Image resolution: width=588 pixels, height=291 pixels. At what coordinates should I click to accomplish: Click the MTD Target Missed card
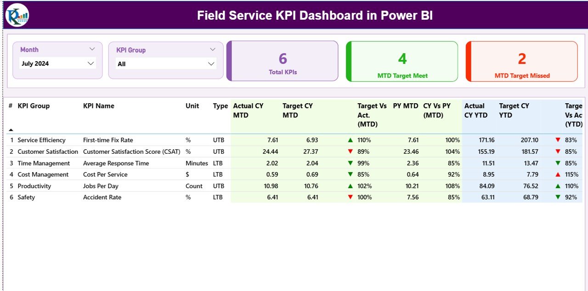[522, 62]
